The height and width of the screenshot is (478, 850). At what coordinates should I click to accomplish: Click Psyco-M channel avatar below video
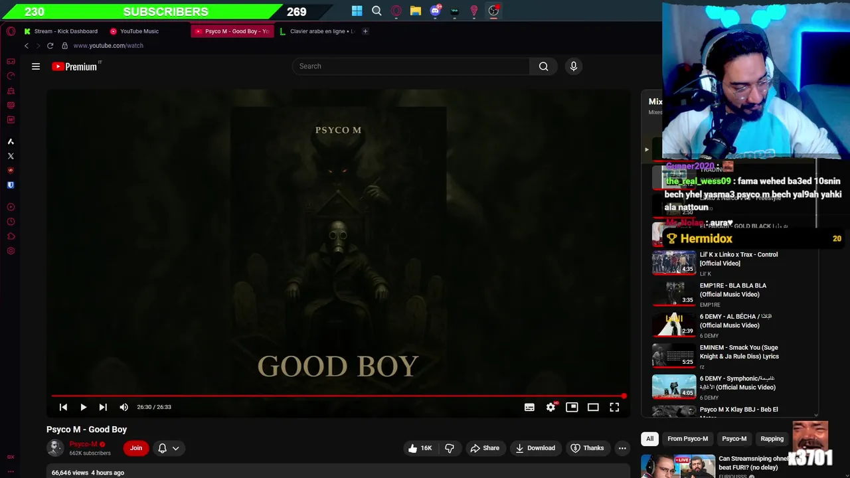[55, 448]
